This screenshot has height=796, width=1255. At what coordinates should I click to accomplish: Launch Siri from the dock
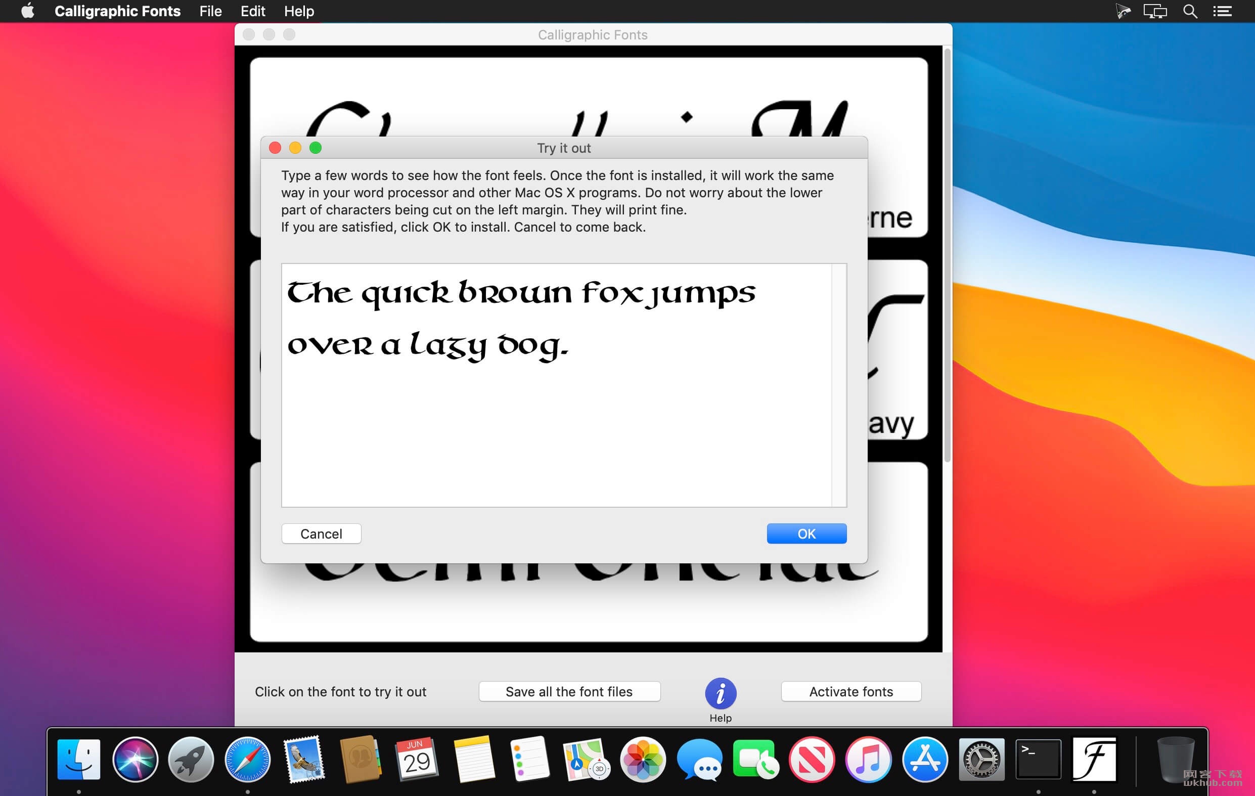click(x=135, y=759)
